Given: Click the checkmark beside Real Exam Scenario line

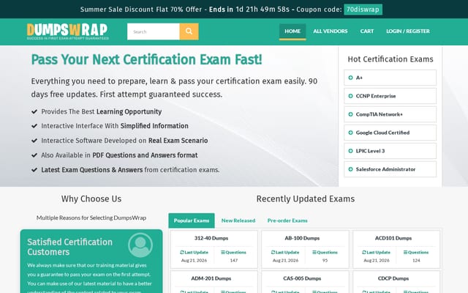Looking at the screenshot, I should [34, 141].
